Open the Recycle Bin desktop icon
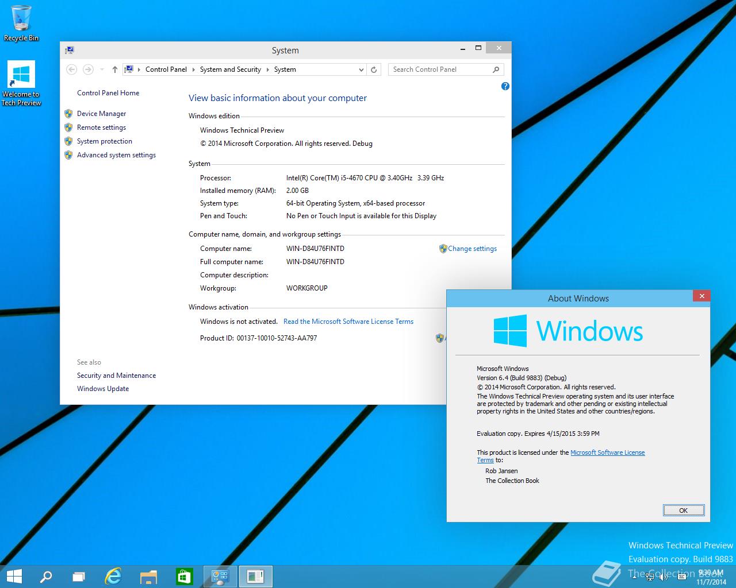The image size is (736, 588). 21,23
